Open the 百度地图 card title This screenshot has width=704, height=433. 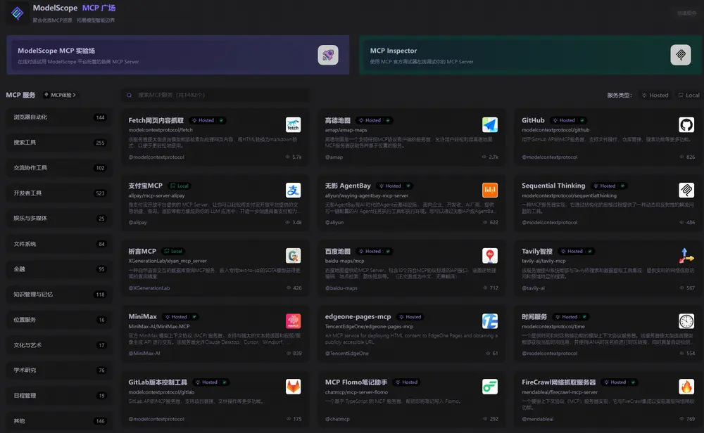pyautogui.click(x=338, y=251)
